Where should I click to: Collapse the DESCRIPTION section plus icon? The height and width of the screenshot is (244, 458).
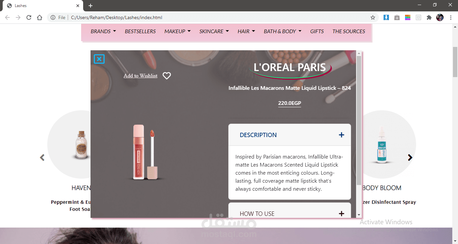point(341,135)
